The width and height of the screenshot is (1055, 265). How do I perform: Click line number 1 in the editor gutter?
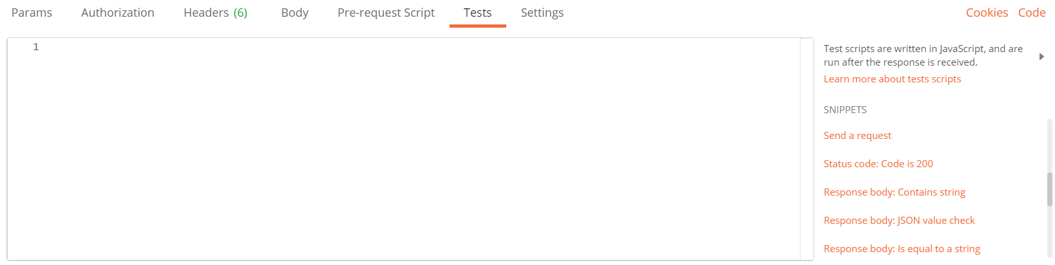pyautogui.click(x=36, y=47)
